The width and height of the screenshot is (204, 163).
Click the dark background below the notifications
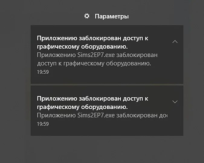[106, 149]
